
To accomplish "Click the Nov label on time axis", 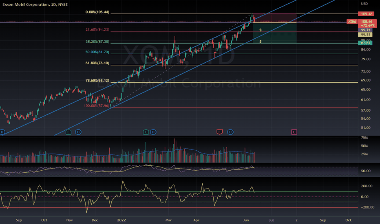I will click(x=70, y=220).
